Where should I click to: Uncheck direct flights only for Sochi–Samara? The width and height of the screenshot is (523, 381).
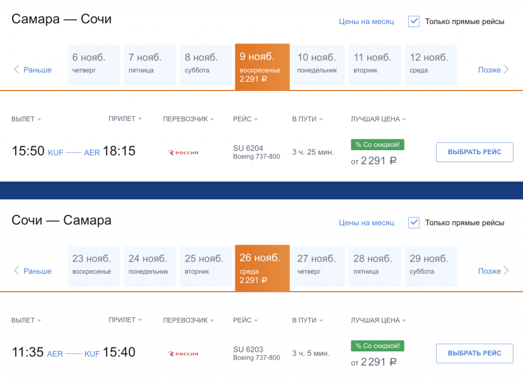[x=414, y=223]
